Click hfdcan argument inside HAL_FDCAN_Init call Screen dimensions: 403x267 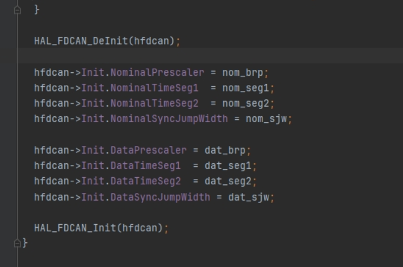139,228
